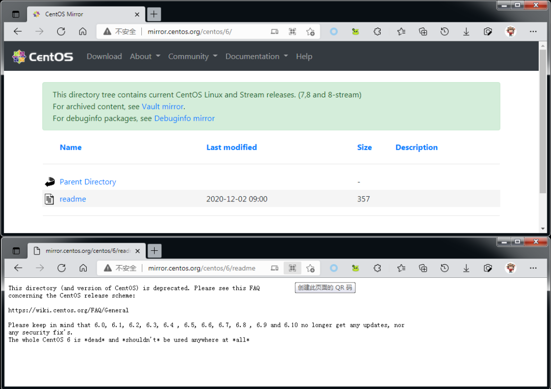Click the CentOS logo in the navbar
551x389 pixels.
[x=42, y=56]
